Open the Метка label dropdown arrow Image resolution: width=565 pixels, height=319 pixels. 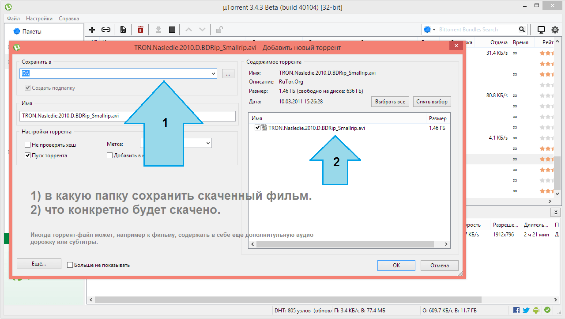(x=208, y=143)
